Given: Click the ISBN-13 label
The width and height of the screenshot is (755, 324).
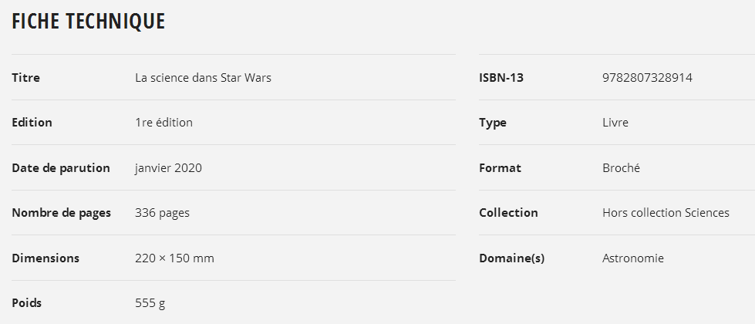Looking at the screenshot, I should [x=501, y=78].
